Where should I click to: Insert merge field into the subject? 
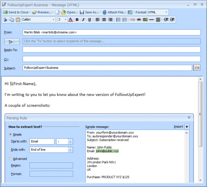[197, 68]
